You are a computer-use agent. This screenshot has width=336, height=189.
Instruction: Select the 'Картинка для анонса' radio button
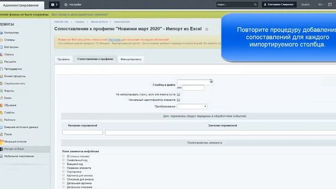tap(64, 175)
